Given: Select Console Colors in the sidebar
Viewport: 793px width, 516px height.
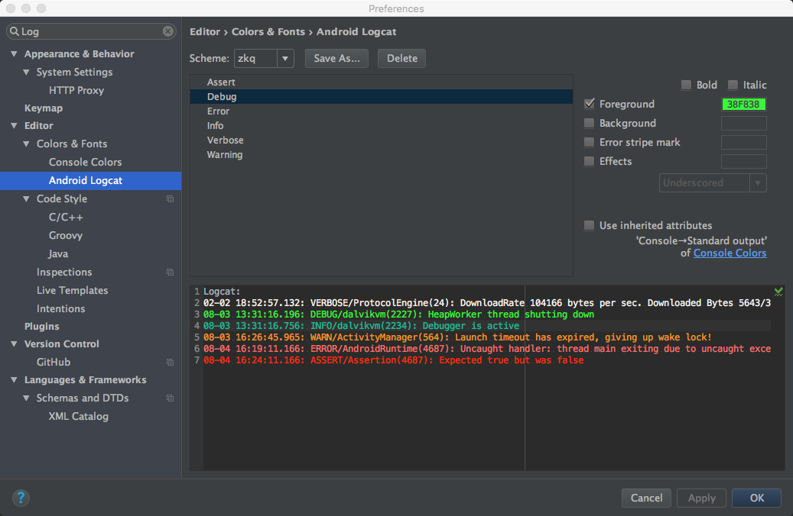Looking at the screenshot, I should pyautogui.click(x=85, y=163).
